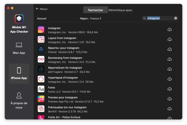Close the window with red button
The width and height of the screenshot is (187, 125).
pyautogui.click(x=8, y=8)
